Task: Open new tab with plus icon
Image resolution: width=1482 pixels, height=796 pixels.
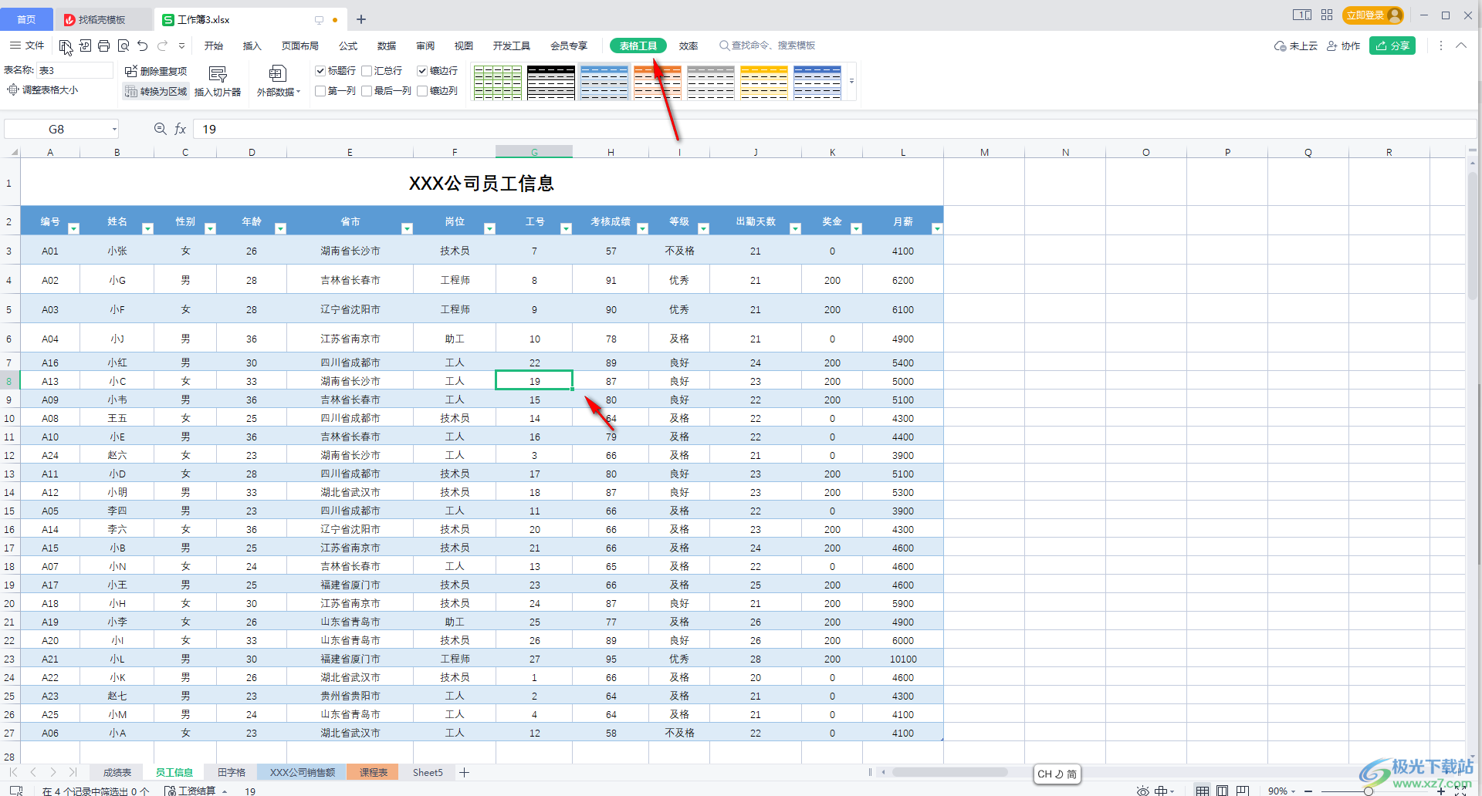Action: pyautogui.click(x=361, y=19)
